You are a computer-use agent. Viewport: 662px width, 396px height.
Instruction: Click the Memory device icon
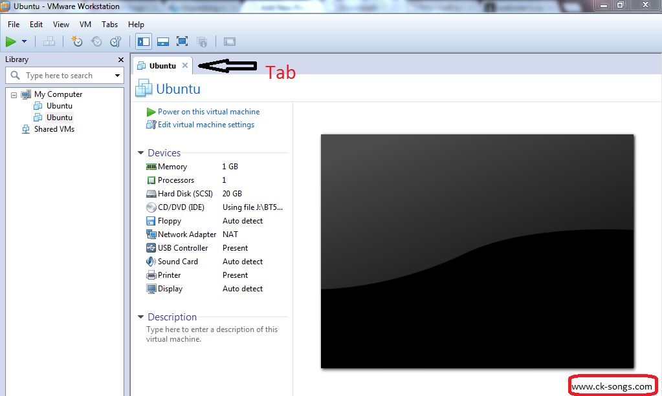(151, 167)
